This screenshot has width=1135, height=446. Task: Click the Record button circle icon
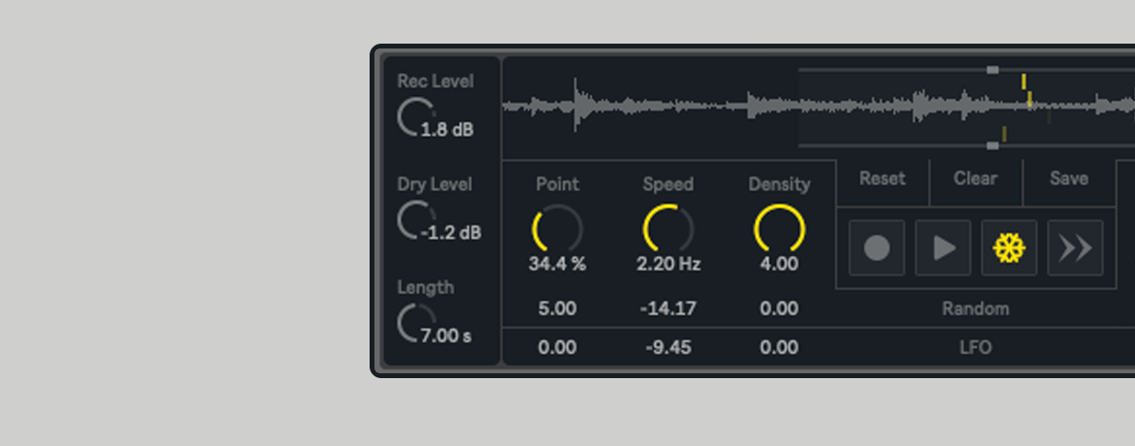pos(877,248)
